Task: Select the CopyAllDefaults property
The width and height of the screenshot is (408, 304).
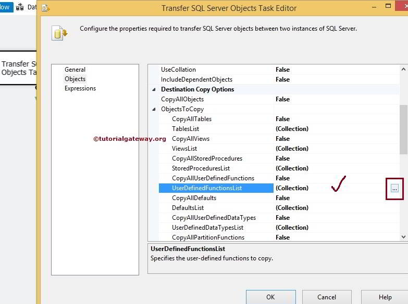Action: [194, 198]
